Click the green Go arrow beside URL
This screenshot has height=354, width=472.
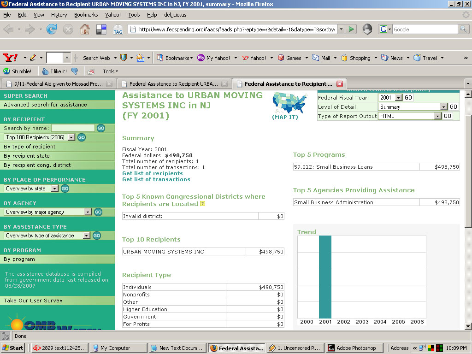pyautogui.click(x=351, y=29)
